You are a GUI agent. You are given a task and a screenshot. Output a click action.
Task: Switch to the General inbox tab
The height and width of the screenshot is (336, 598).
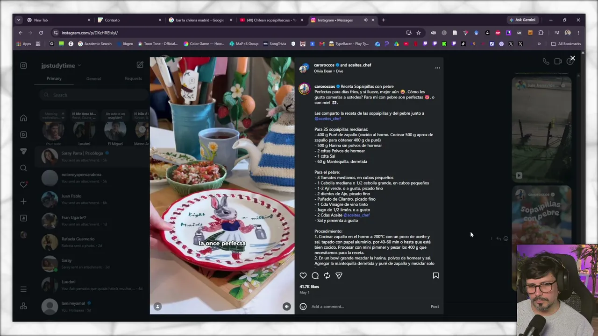[x=93, y=78]
